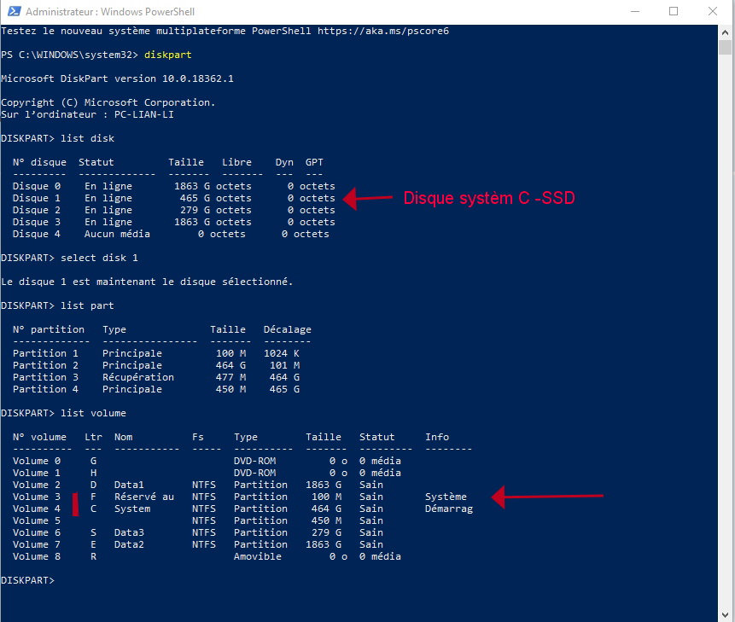Click the 'Système' info value

446,497
